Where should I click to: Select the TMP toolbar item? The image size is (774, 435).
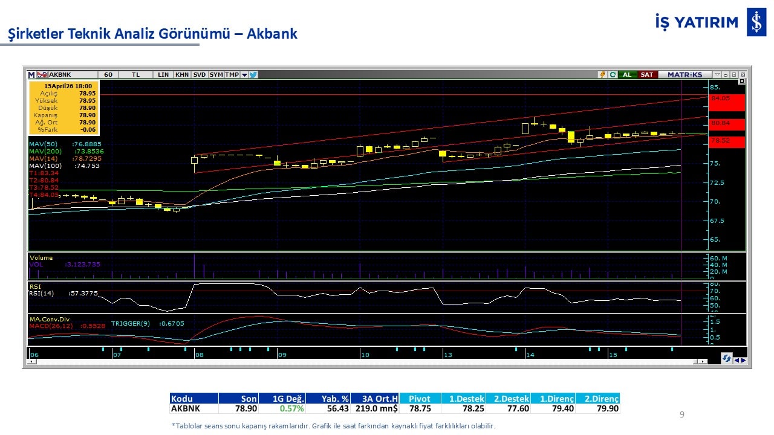(x=232, y=75)
